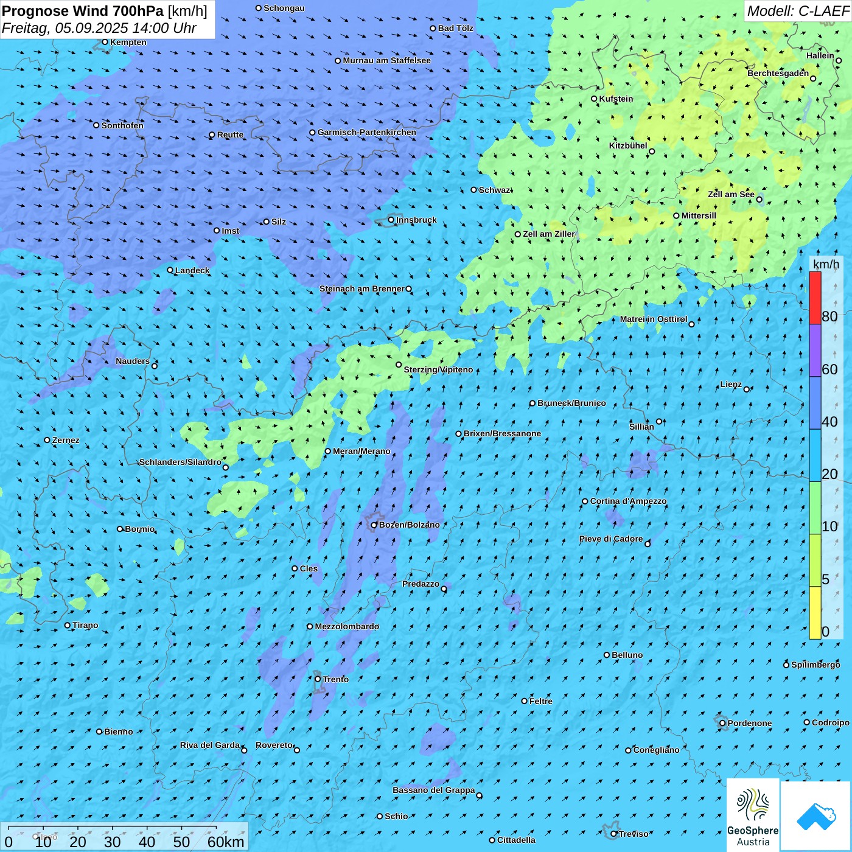Click the Berchtesgaden label
852x852 pixels.
point(778,73)
